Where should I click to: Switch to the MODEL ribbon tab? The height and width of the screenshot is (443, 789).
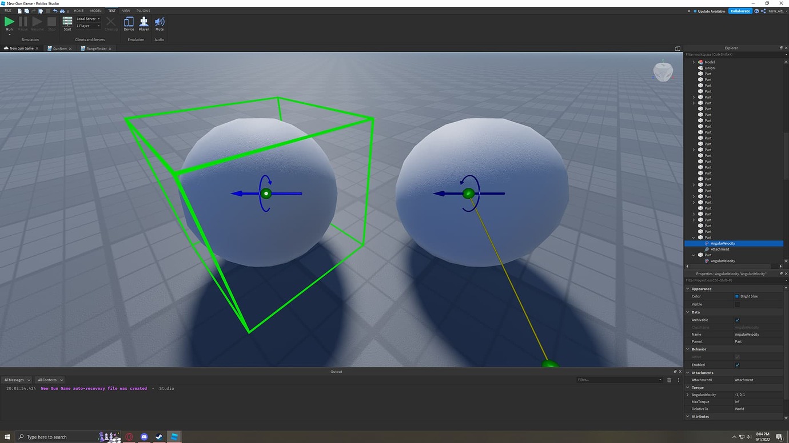[95, 10]
